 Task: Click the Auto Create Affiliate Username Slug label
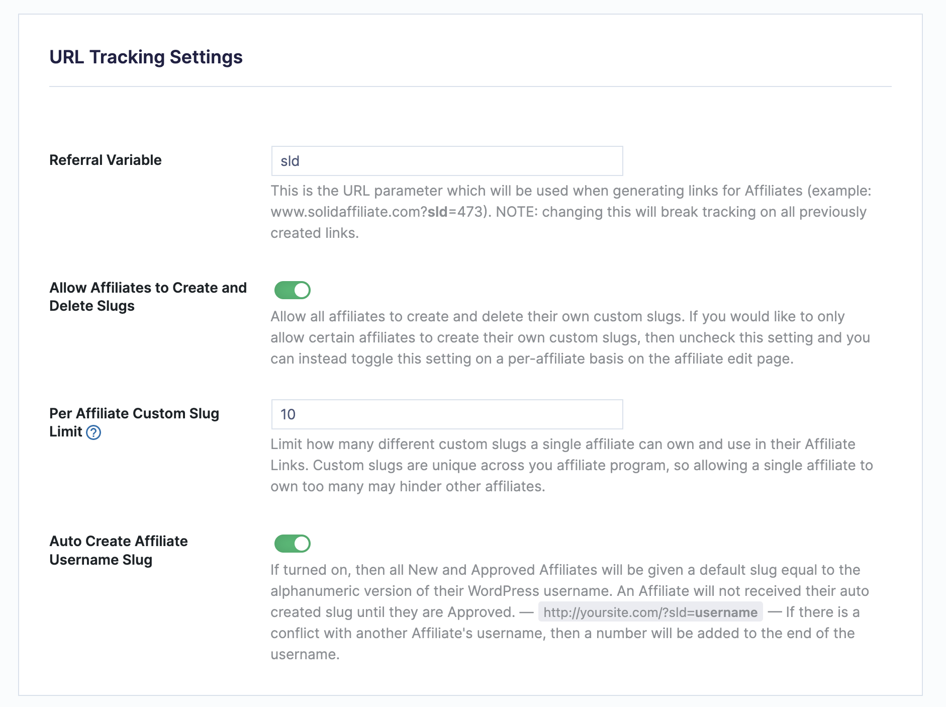click(118, 550)
